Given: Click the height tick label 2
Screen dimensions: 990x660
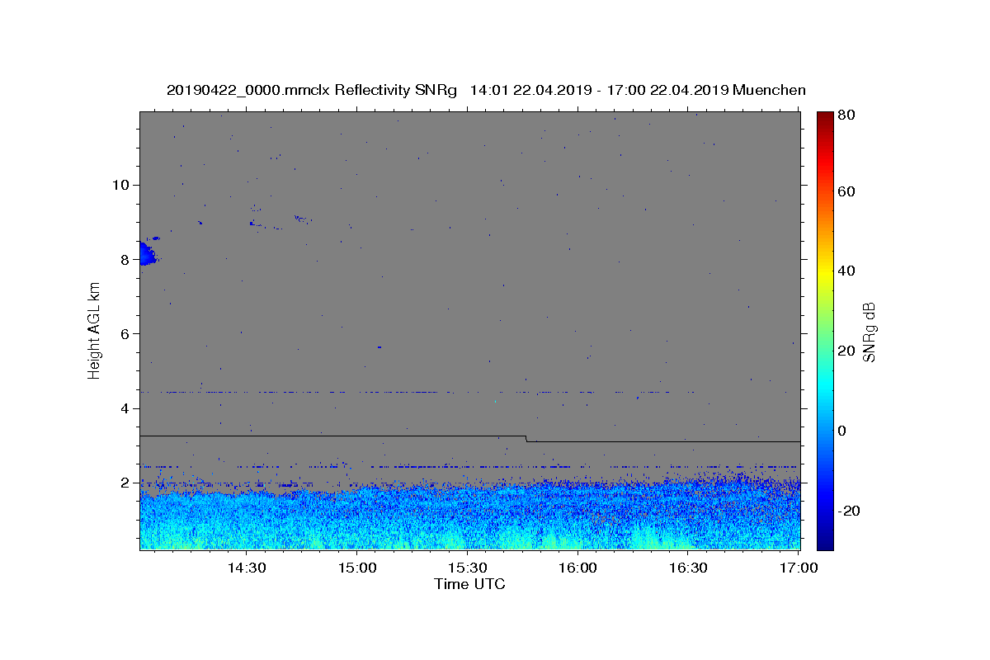Looking at the screenshot, I should tap(125, 483).
